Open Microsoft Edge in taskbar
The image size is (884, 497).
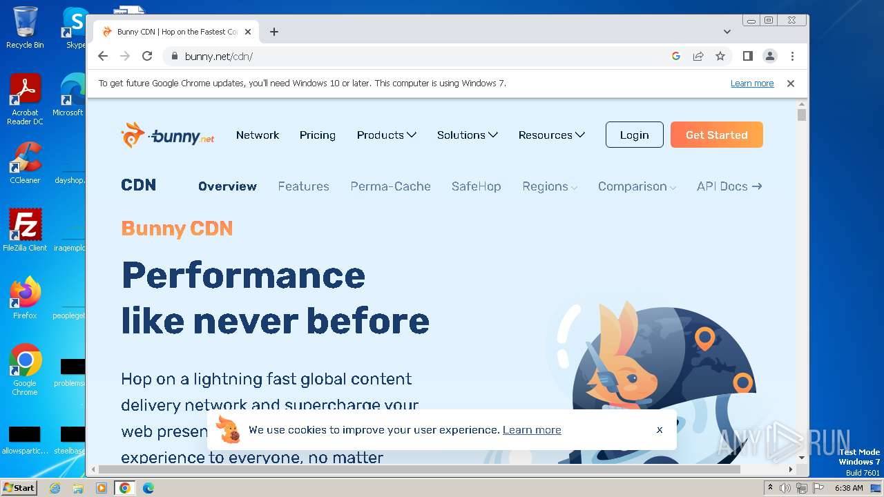[148, 488]
